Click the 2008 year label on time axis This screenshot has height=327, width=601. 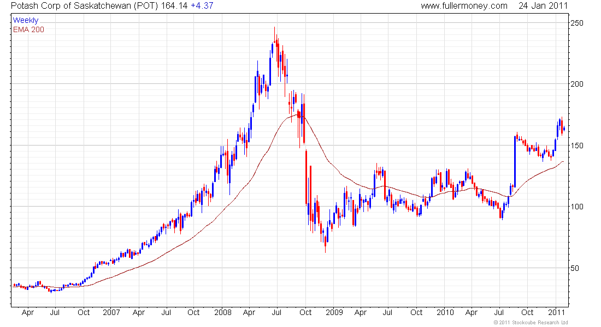223,312
